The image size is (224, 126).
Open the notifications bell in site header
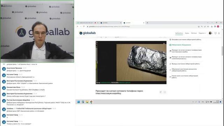point(219,33)
